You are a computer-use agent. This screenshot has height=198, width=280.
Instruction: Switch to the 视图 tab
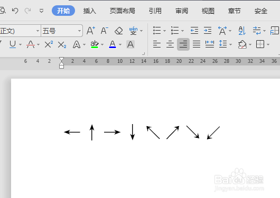coord(208,11)
